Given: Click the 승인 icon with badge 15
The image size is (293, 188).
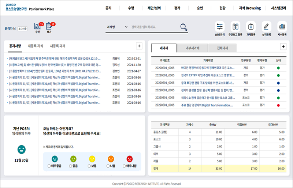Looking at the screenshot, I should point(38,26).
